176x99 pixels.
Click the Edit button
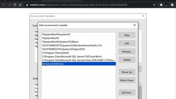(x=127, y=43)
